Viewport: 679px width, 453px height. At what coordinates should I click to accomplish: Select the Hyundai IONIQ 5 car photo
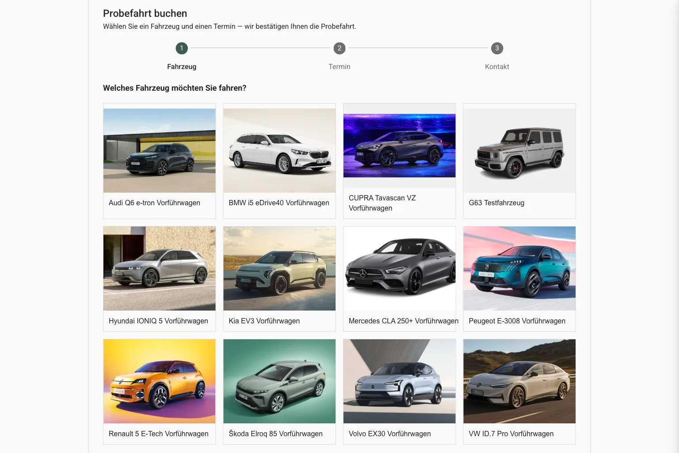coord(160,269)
